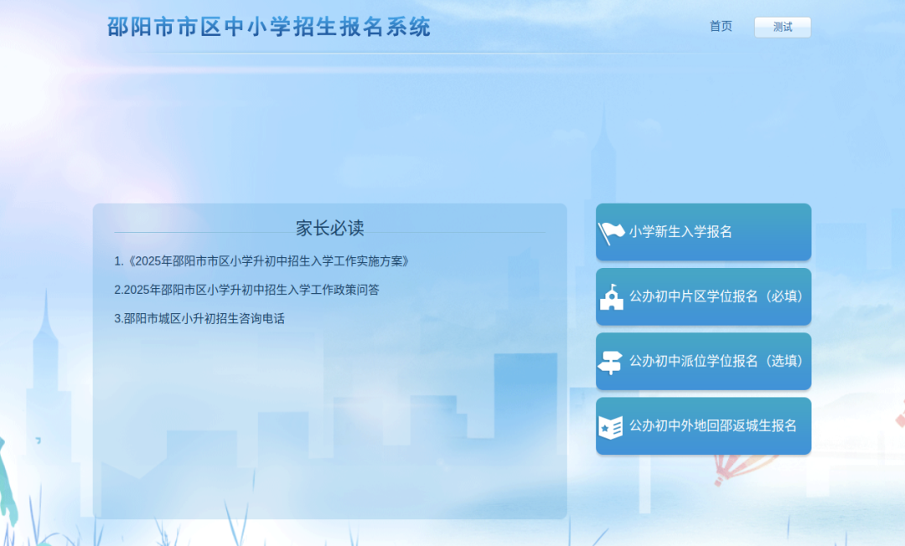This screenshot has width=905, height=546.
Task: Open 2025年邵阳市区小学升初中招生入学工作政策问答 link
Action: pos(246,290)
